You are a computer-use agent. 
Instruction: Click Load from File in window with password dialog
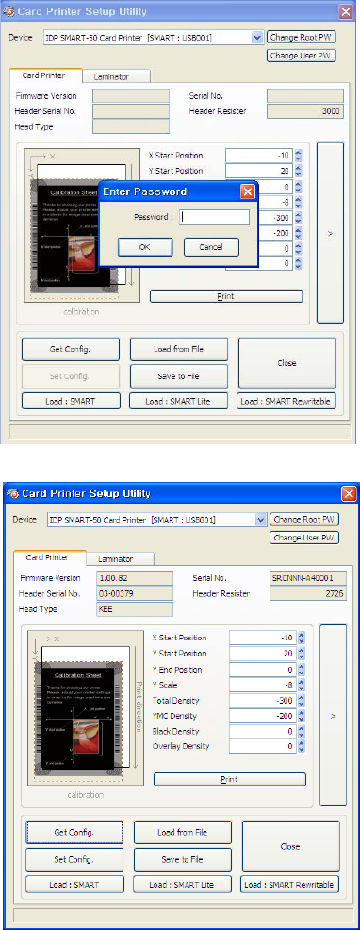(178, 349)
